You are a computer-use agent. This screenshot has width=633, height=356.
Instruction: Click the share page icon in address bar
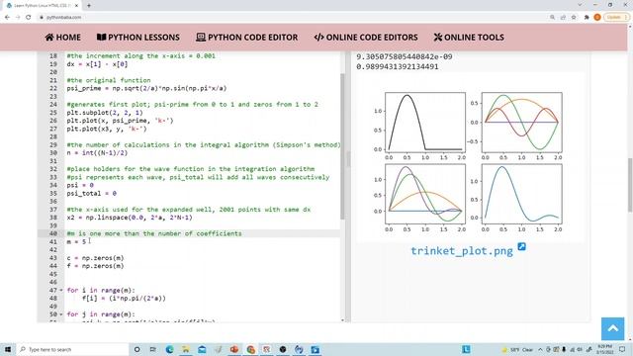click(x=563, y=18)
